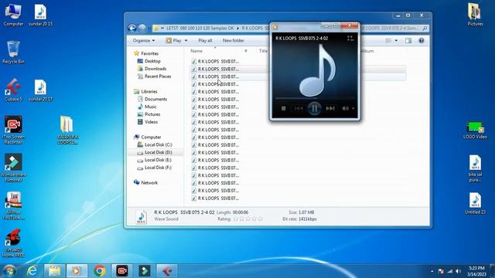This screenshot has height=278, width=495.
Task: Open Windows Media Player taskbar button
Action: click(x=77, y=271)
